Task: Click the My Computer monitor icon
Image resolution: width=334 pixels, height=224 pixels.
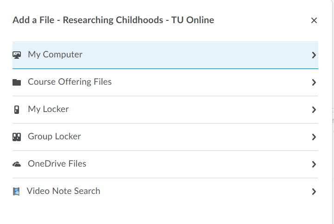Action: coord(17,55)
